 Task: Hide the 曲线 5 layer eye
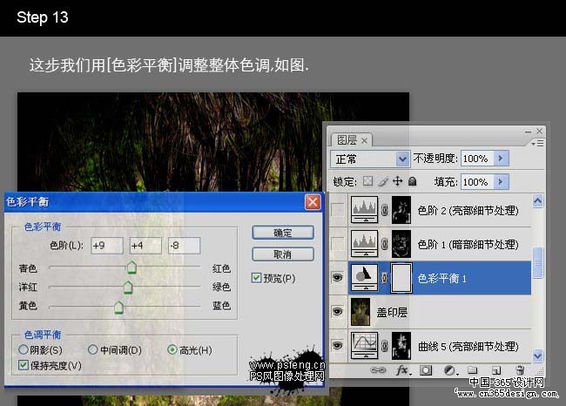click(338, 346)
